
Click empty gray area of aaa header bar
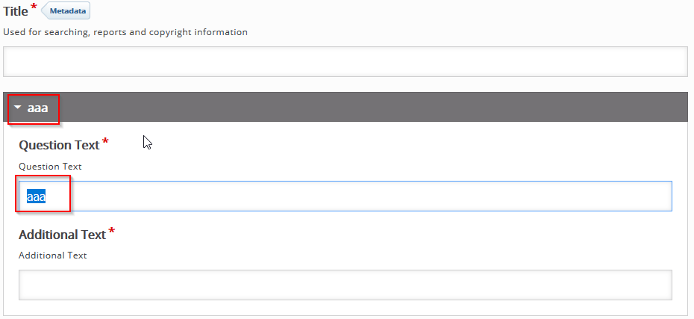tap(372, 108)
